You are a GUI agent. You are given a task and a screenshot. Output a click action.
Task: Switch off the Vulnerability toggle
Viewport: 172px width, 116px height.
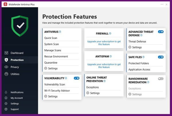[x=77, y=78]
